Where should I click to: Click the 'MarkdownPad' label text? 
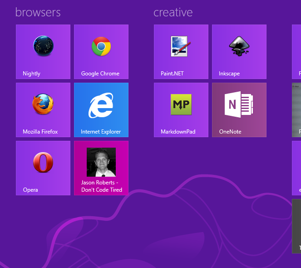click(178, 132)
